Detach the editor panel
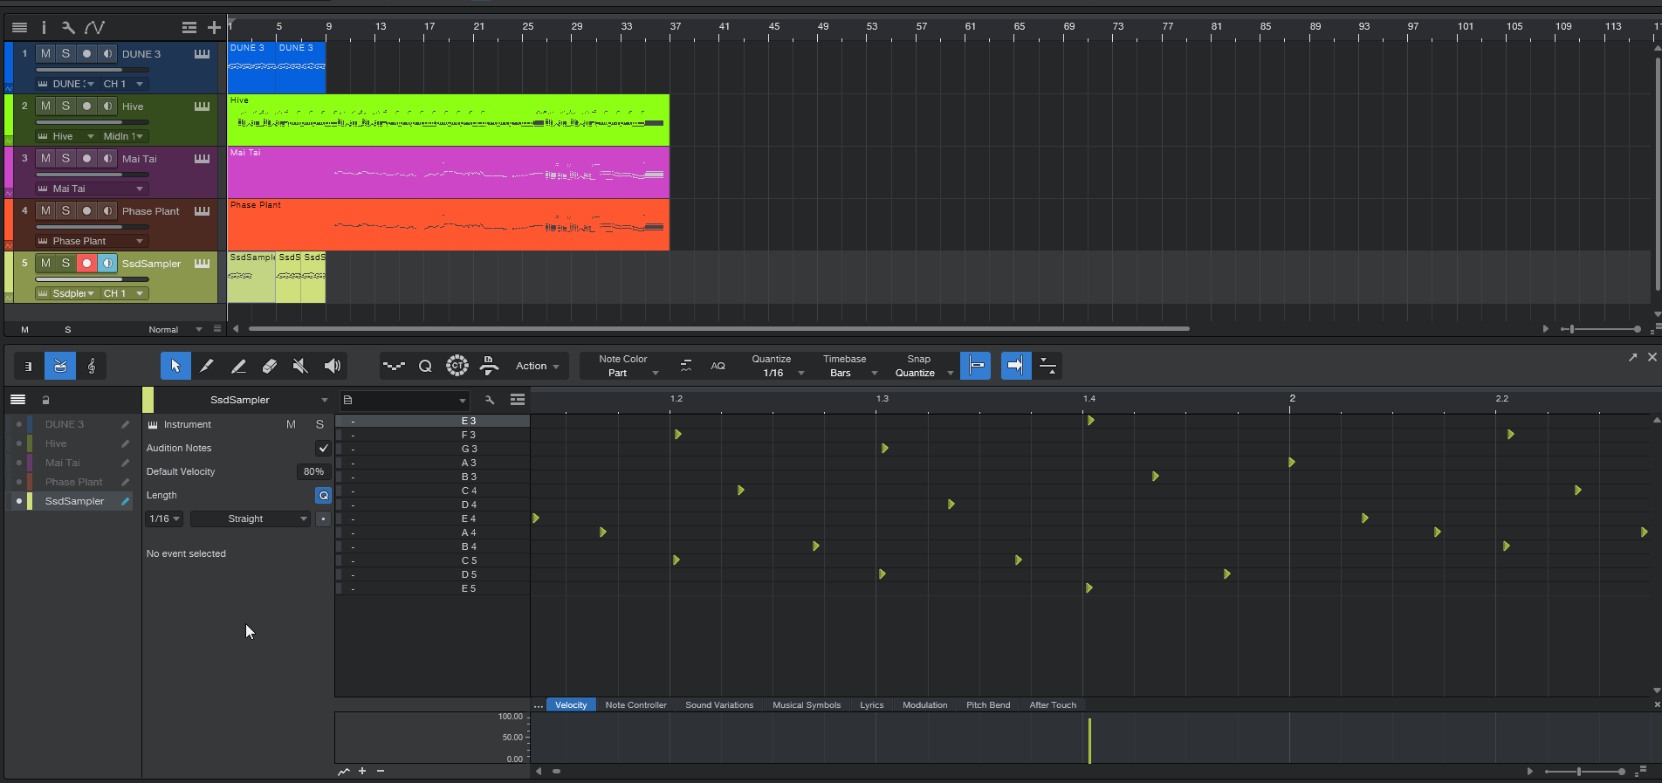This screenshot has height=783, width=1662. tap(1632, 357)
